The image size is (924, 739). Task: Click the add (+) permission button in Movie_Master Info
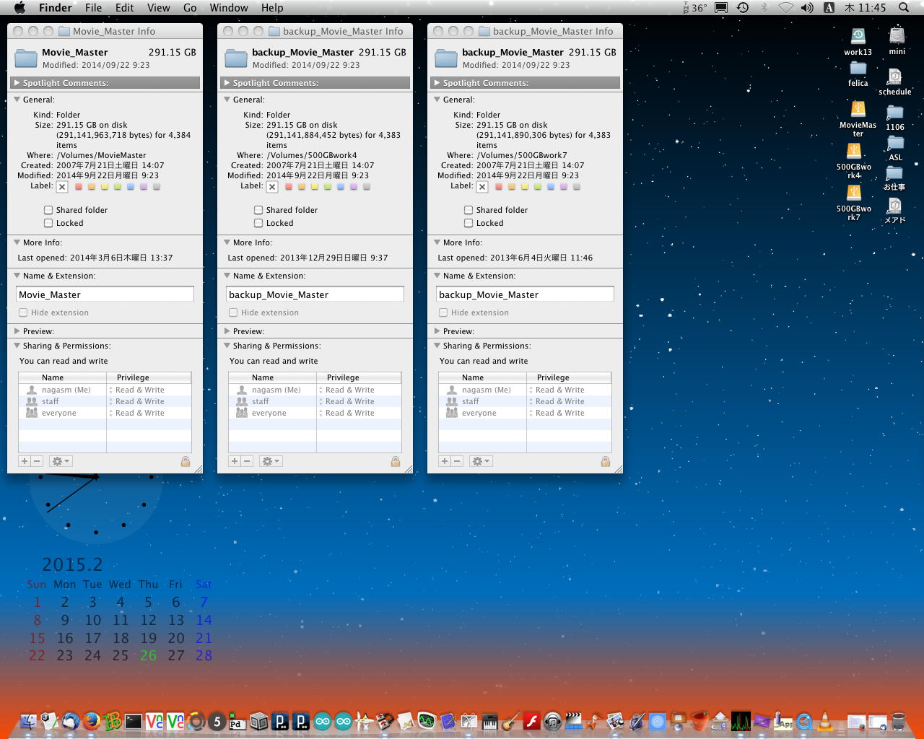tap(25, 461)
